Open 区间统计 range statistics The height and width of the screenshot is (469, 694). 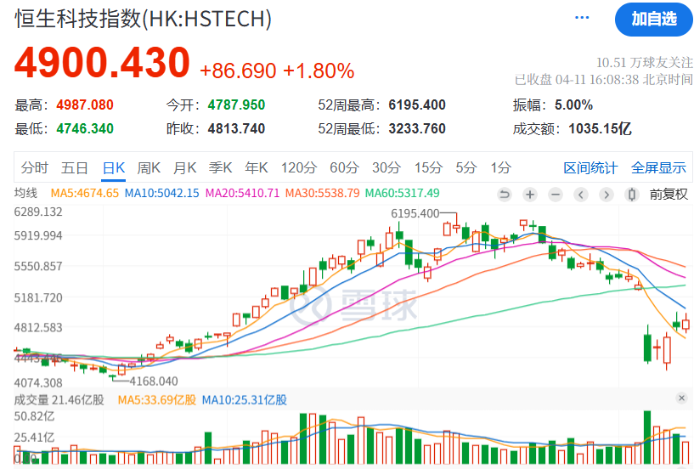590,168
